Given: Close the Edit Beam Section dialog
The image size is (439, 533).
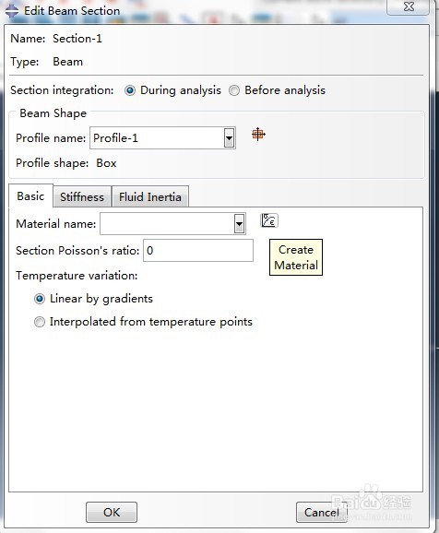Looking at the screenshot, I should point(408,6).
